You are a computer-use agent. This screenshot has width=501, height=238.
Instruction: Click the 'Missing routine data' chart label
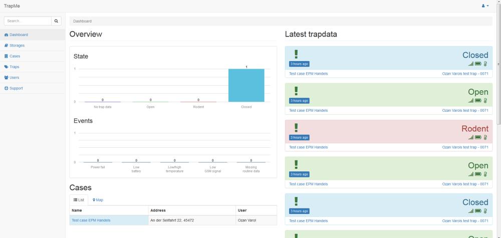click(x=251, y=169)
